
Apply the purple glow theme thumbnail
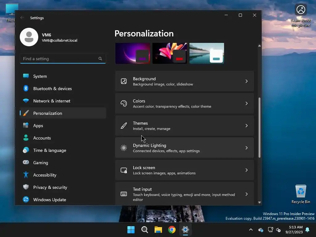click(x=133, y=53)
